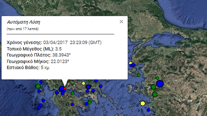The image size is (207, 116).
Task: Click the 'Αυτόματη Λύση' popup title
Action: coord(23,22)
